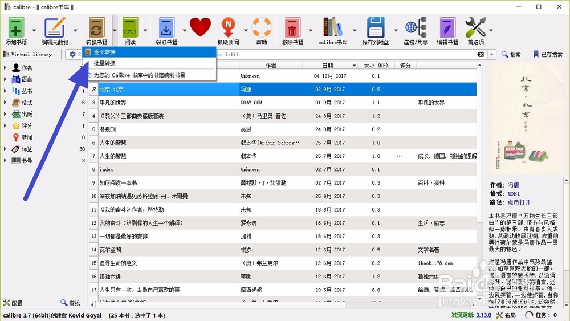Open the calibre library bookshelf icon
This screenshot has height=321, width=570.
click(x=333, y=27)
